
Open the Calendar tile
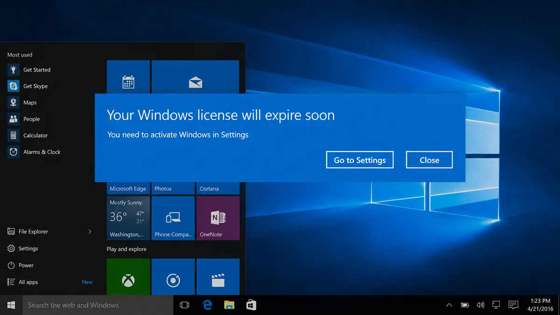point(128,77)
